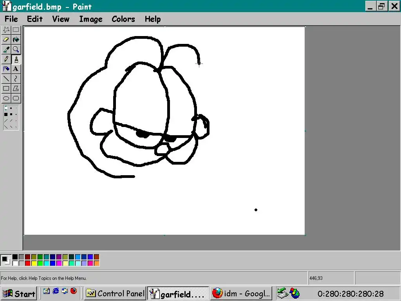Choose the medium round brush shape

[x=11, y=108]
